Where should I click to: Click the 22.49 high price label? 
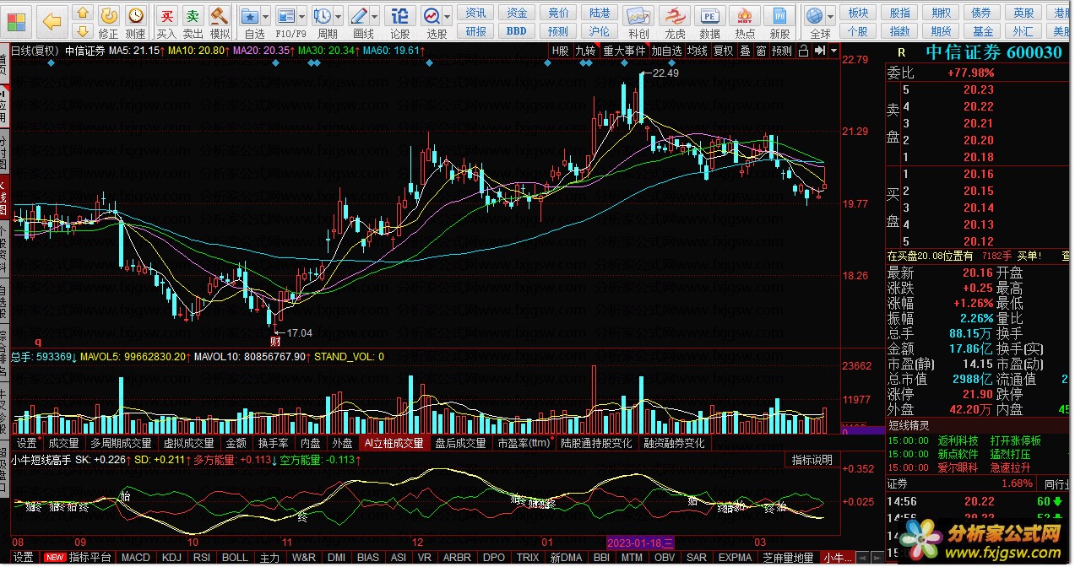(666, 73)
